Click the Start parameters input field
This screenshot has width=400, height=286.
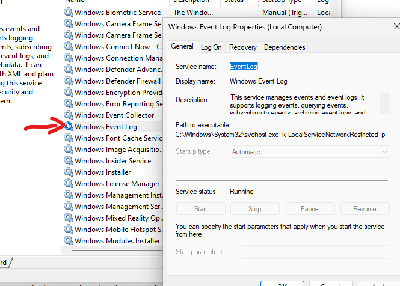pyautogui.click(x=315, y=252)
